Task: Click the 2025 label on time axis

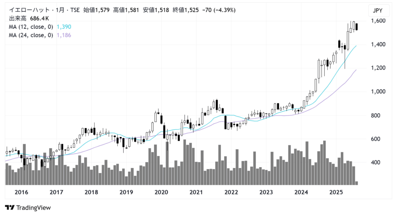Action: tap(336, 192)
